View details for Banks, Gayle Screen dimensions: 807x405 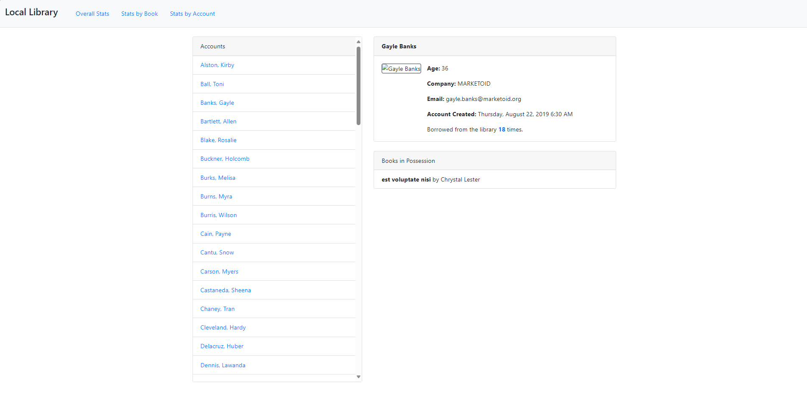coord(217,102)
